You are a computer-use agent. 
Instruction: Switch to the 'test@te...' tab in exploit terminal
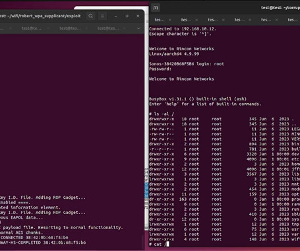(x=32, y=28)
